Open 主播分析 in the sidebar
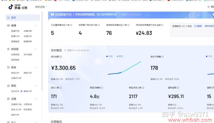Image resolution: width=214 pixels, height=123 pixels. click(x=28, y=36)
